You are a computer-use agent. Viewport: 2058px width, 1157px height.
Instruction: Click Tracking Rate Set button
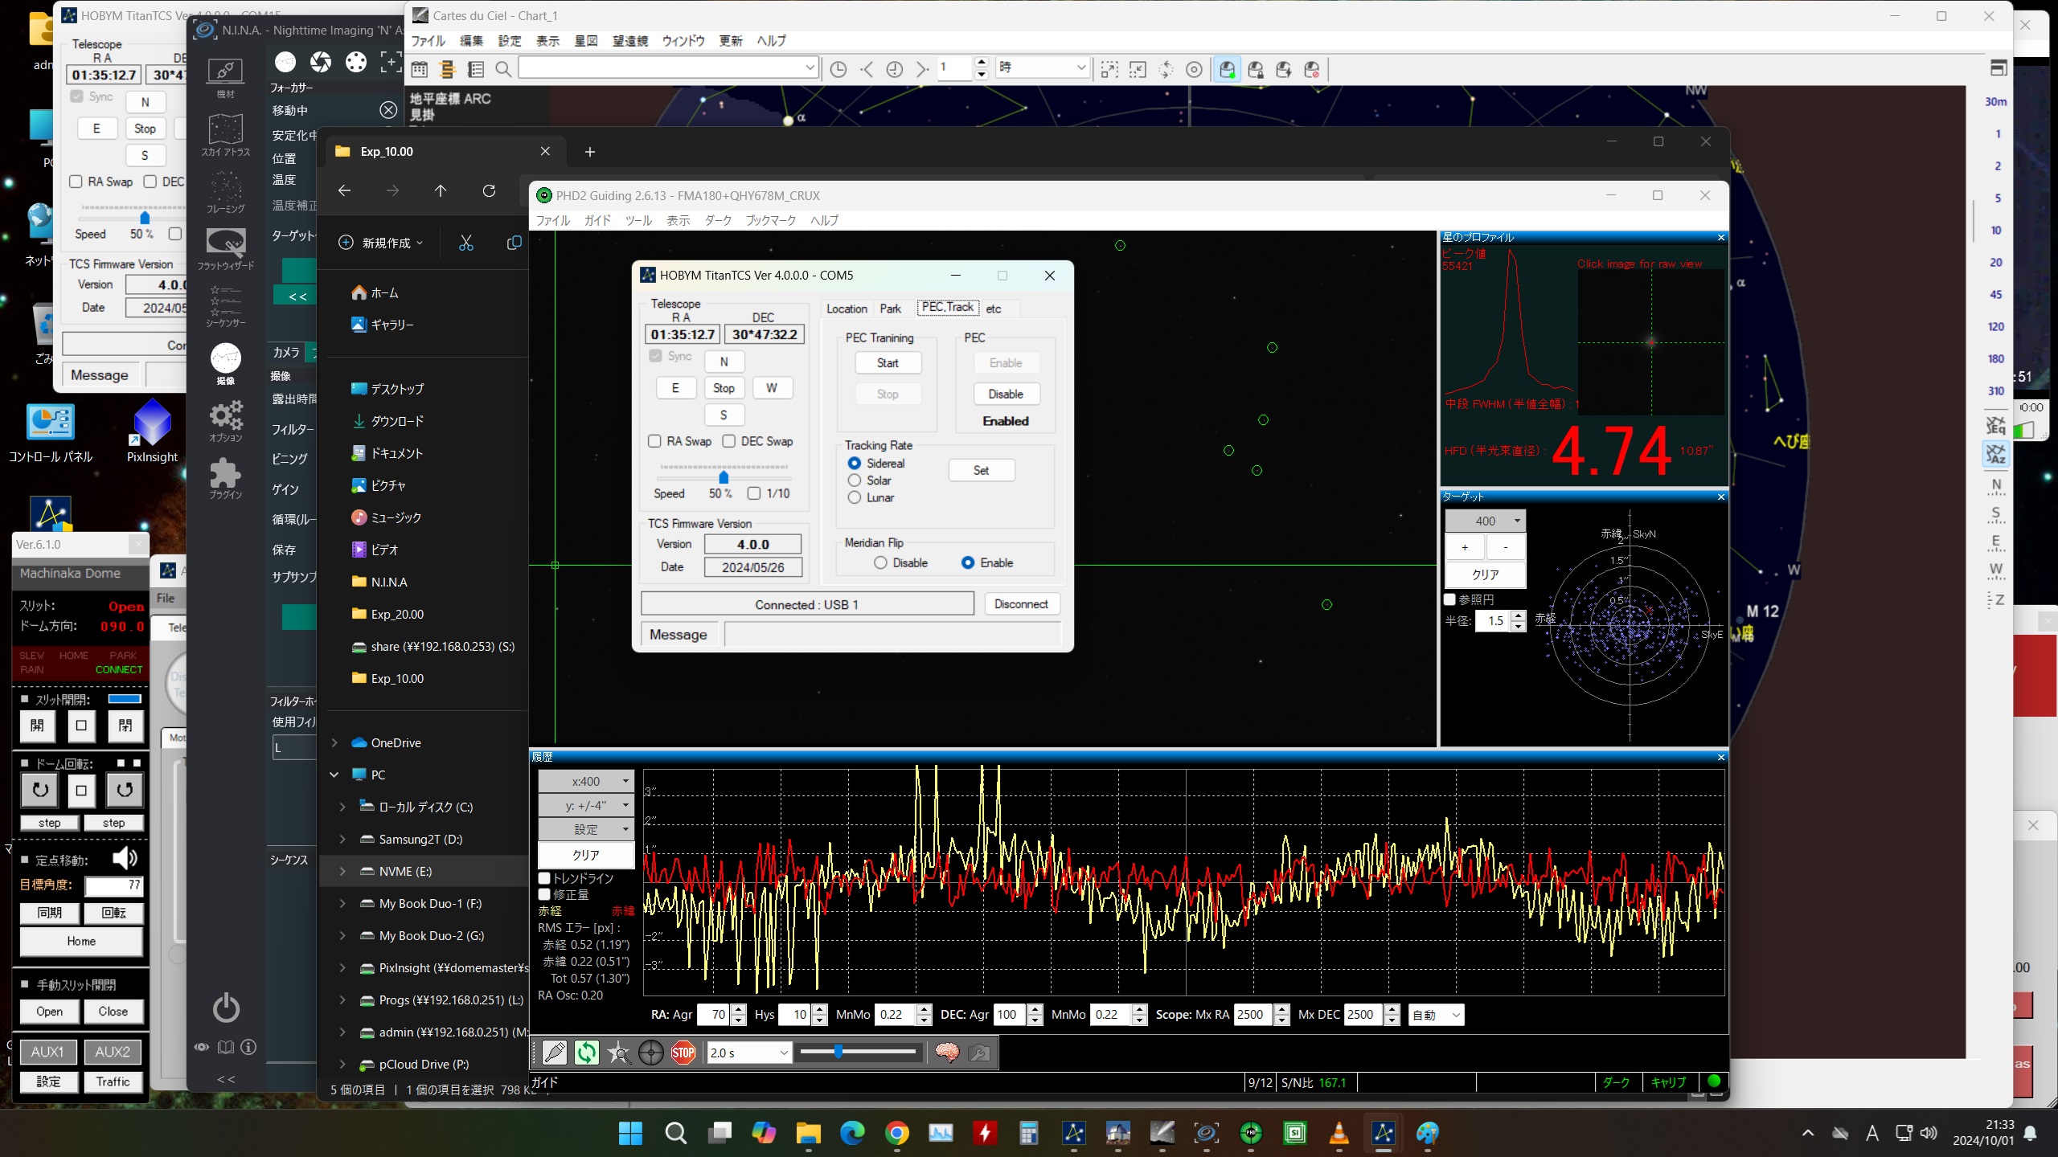982,470
